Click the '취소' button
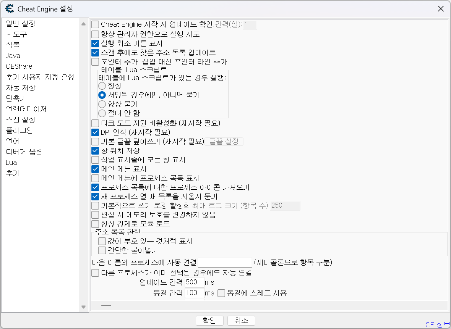 241,320
